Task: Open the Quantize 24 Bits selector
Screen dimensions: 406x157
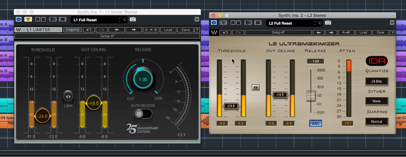Action: [x=377, y=81]
